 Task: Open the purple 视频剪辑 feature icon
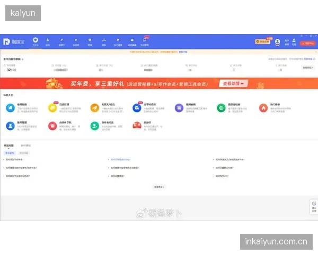coord(179,108)
